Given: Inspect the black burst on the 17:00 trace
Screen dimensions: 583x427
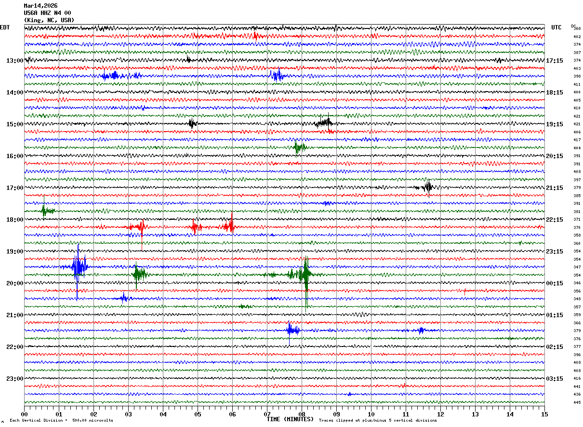Looking at the screenshot, I should tap(427, 187).
